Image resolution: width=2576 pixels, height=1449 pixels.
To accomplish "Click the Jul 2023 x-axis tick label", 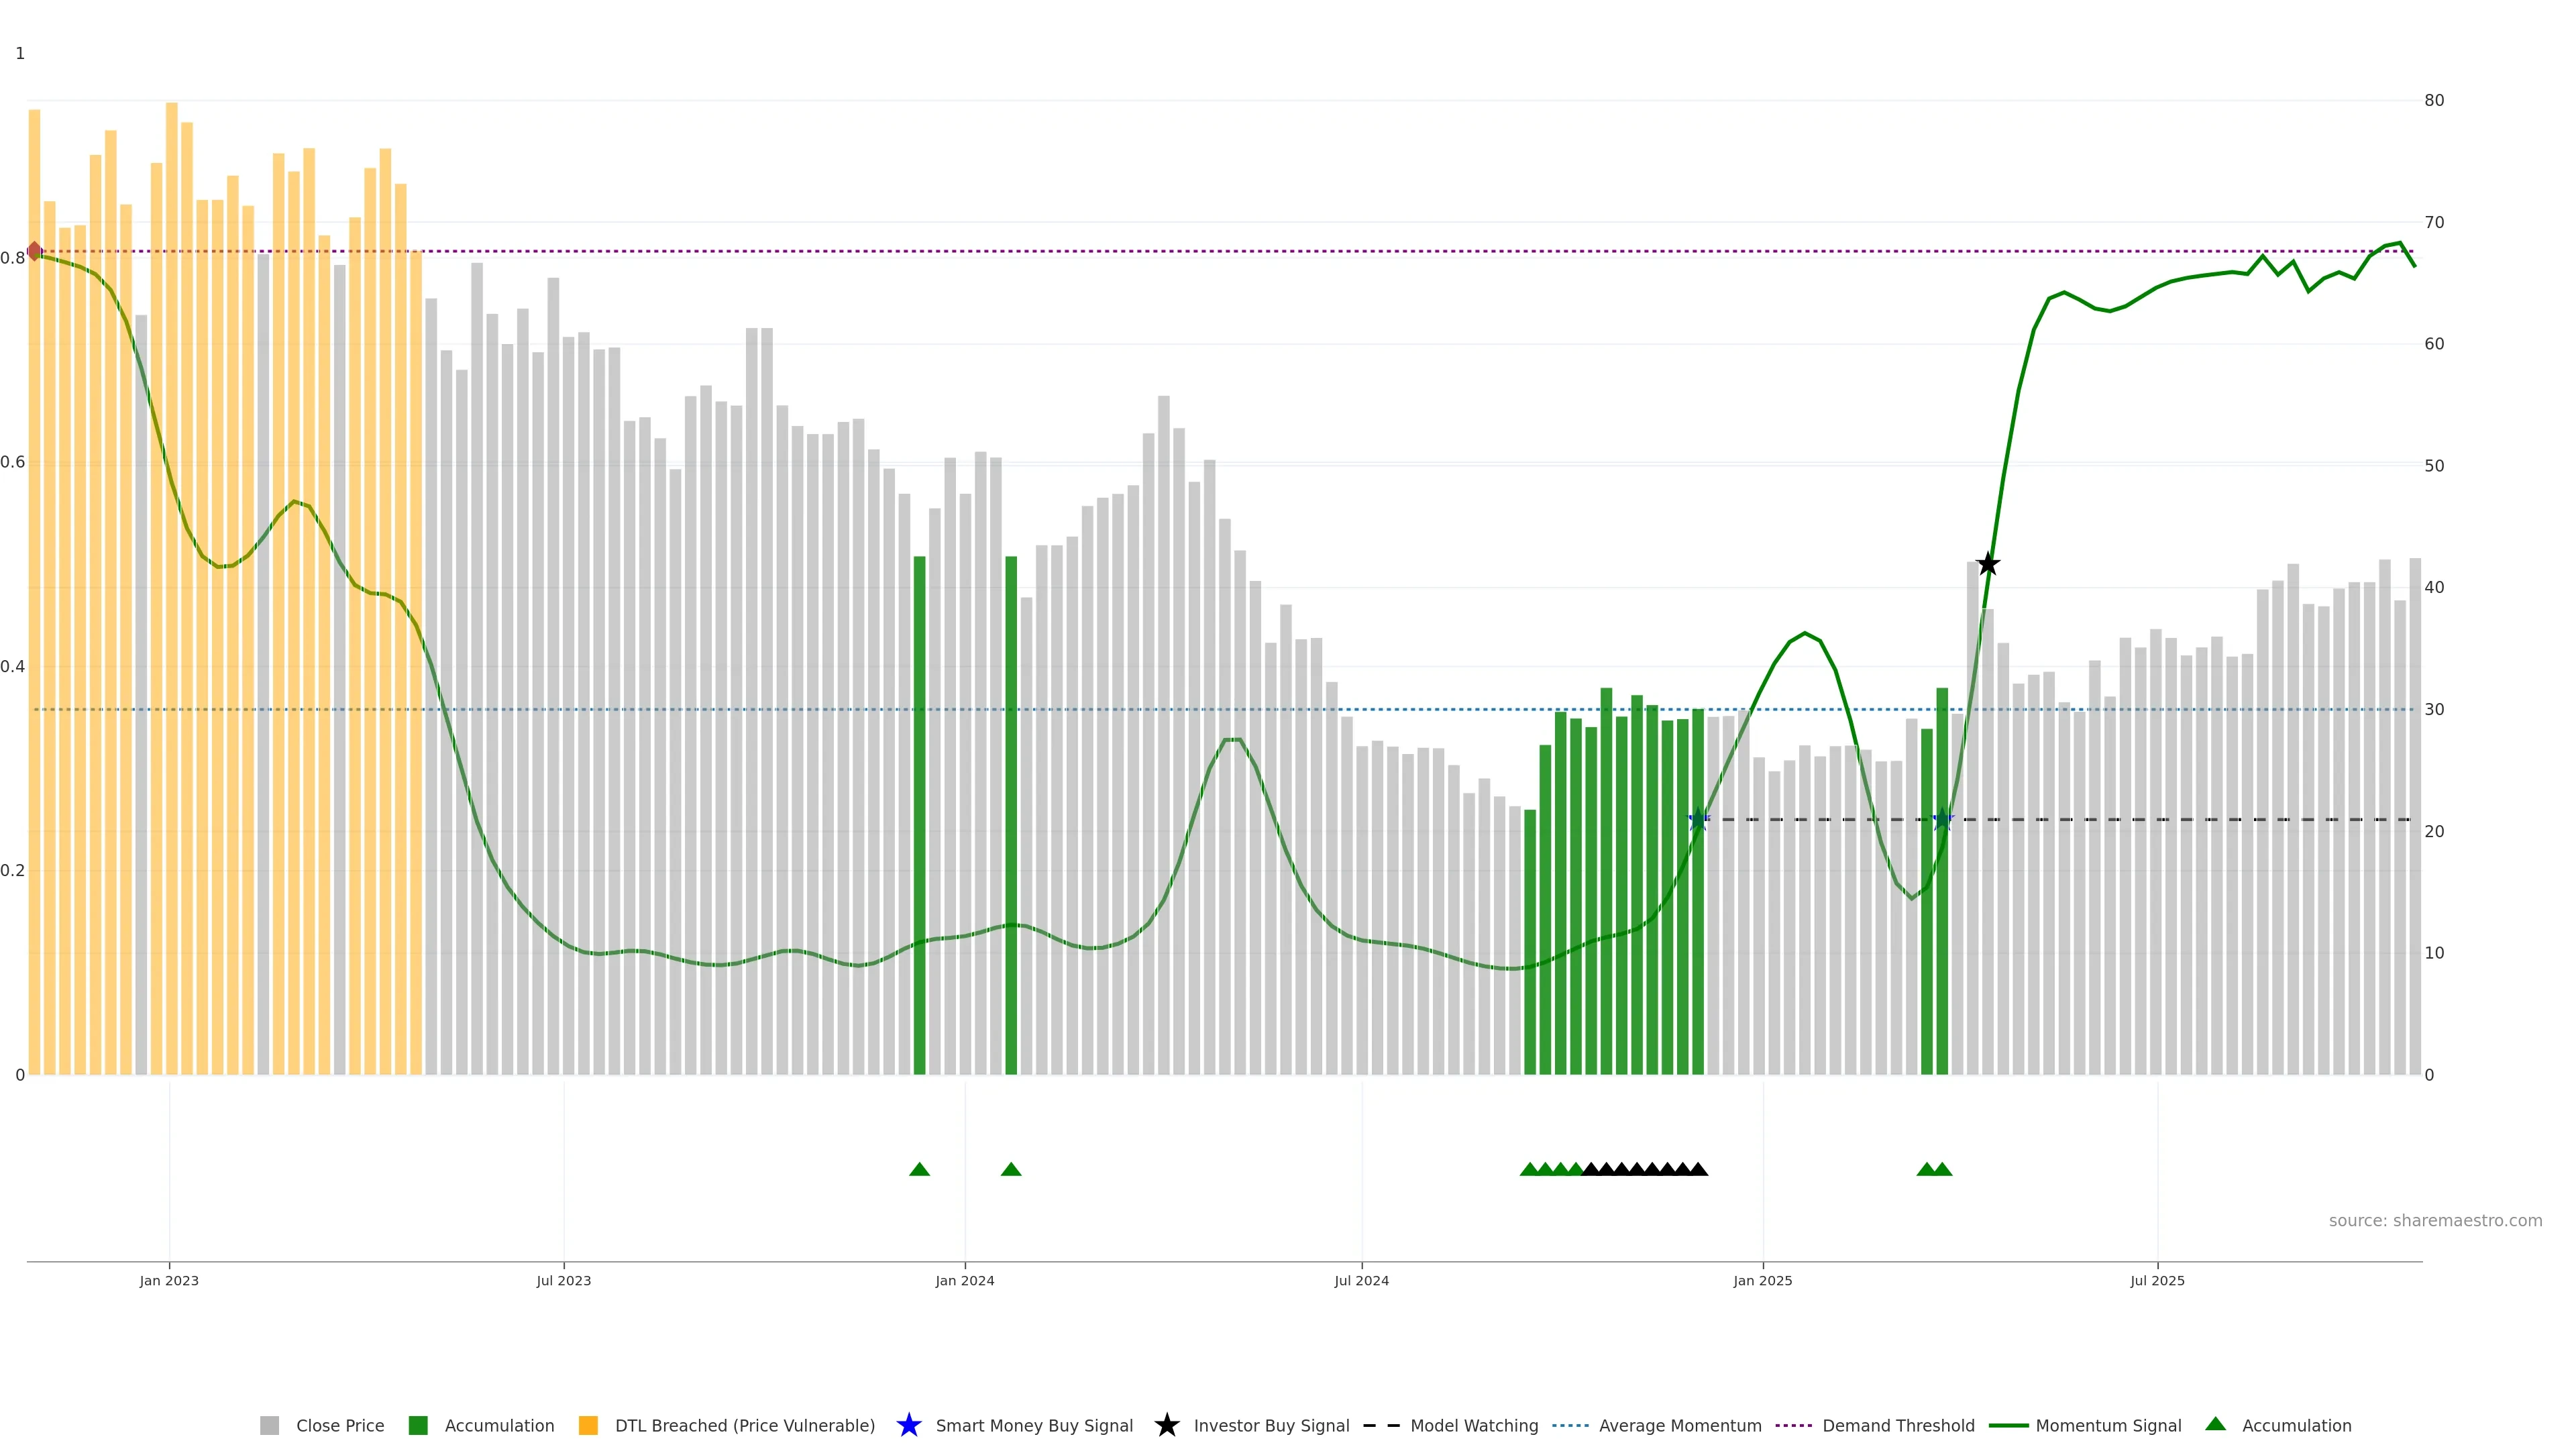I will [x=563, y=1280].
